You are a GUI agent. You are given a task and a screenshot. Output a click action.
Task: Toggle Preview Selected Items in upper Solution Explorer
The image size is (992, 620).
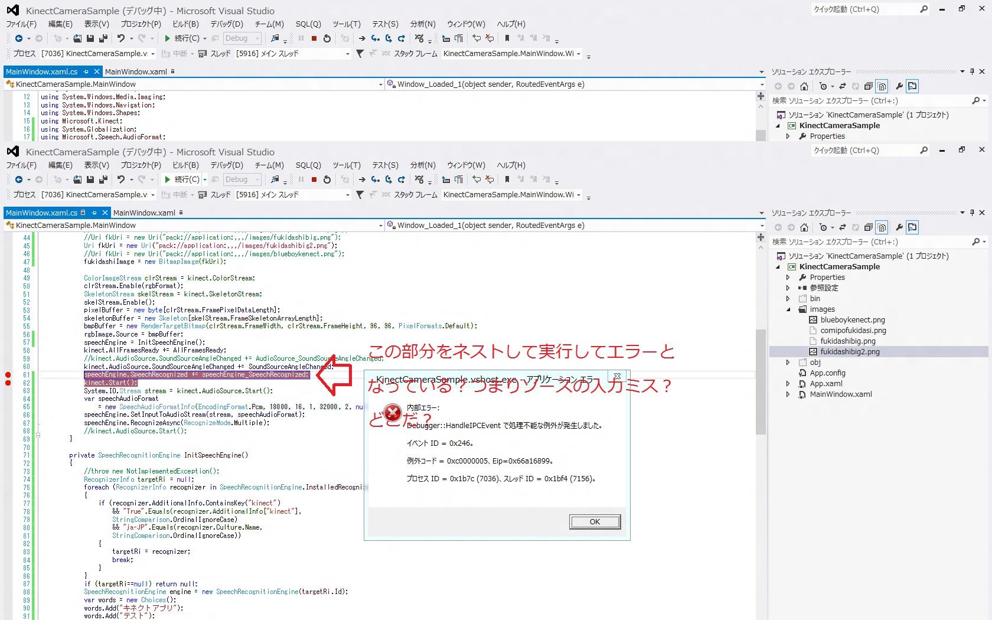912,86
